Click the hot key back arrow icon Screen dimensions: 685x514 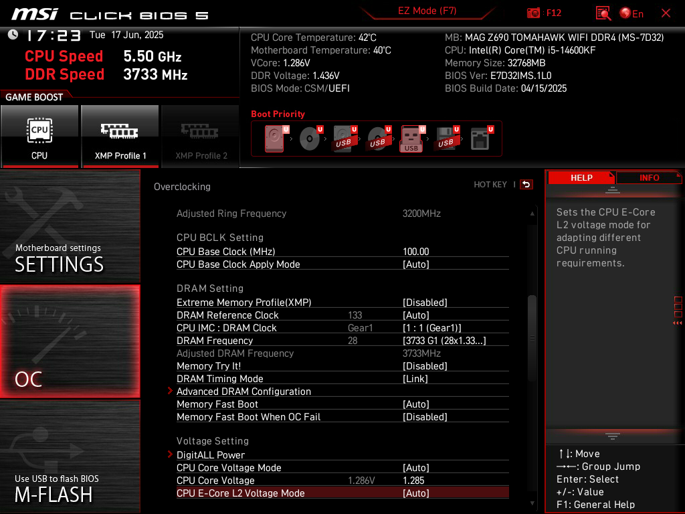pyautogui.click(x=526, y=185)
